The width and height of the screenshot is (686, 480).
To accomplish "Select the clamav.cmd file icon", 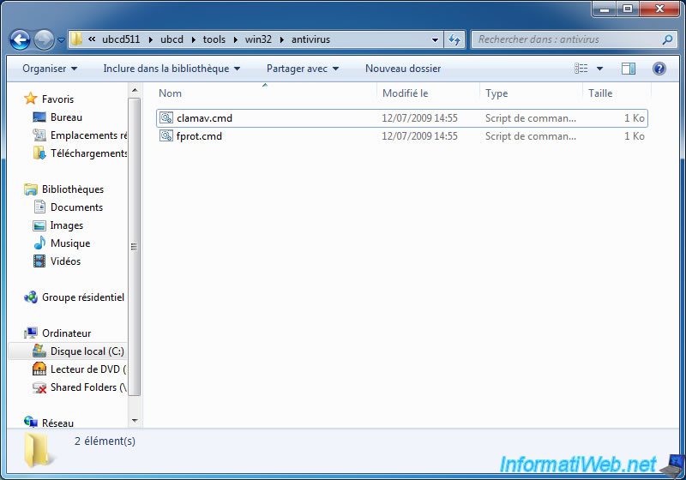I will click(166, 118).
